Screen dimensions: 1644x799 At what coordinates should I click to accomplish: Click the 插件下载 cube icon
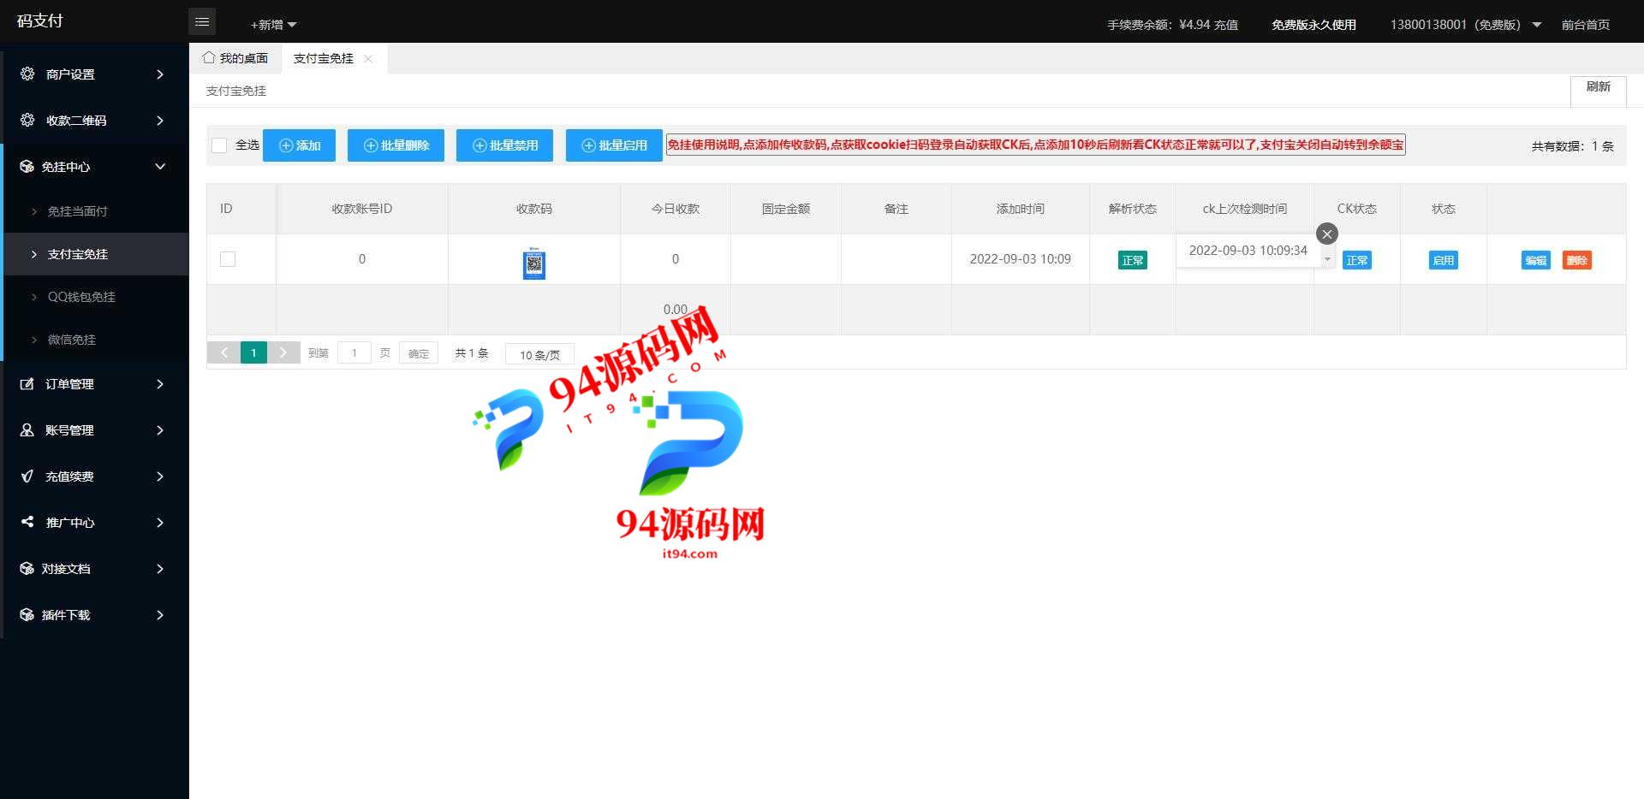pyautogui.click(x=27, y=614)
